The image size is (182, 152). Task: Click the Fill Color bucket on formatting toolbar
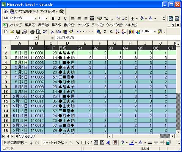tap(142, 19)
